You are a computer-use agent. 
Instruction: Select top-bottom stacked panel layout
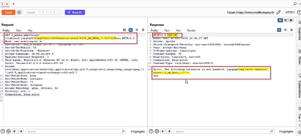(286, 20)
